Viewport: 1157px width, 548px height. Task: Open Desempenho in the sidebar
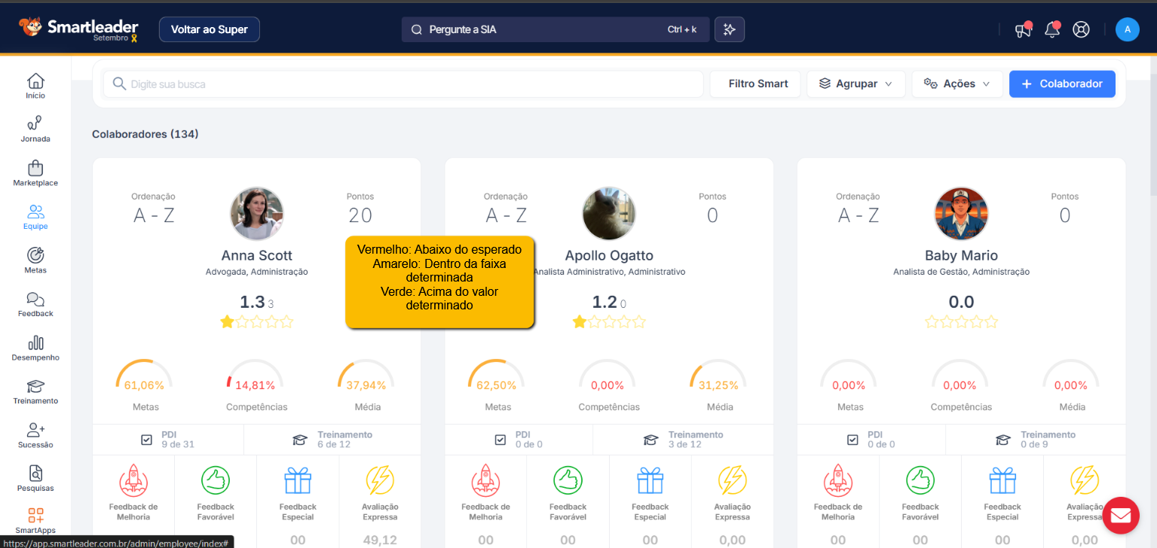[35, 348]
